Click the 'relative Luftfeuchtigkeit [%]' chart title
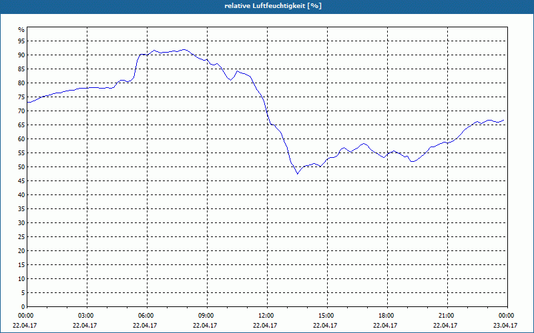The width and height of the screenshot is (534, 333). tap(273, 6)
